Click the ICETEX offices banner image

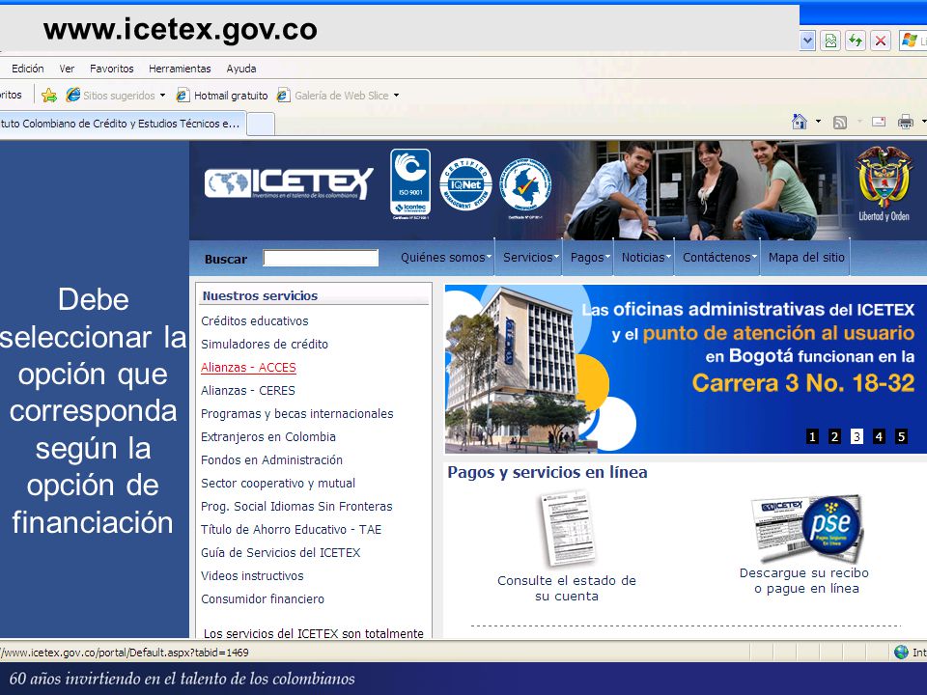pyautogui.click(x=686, y=370)
